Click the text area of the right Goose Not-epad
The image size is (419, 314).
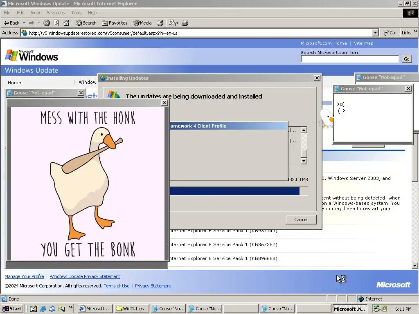pyautogui.click(x=373, y=117)
